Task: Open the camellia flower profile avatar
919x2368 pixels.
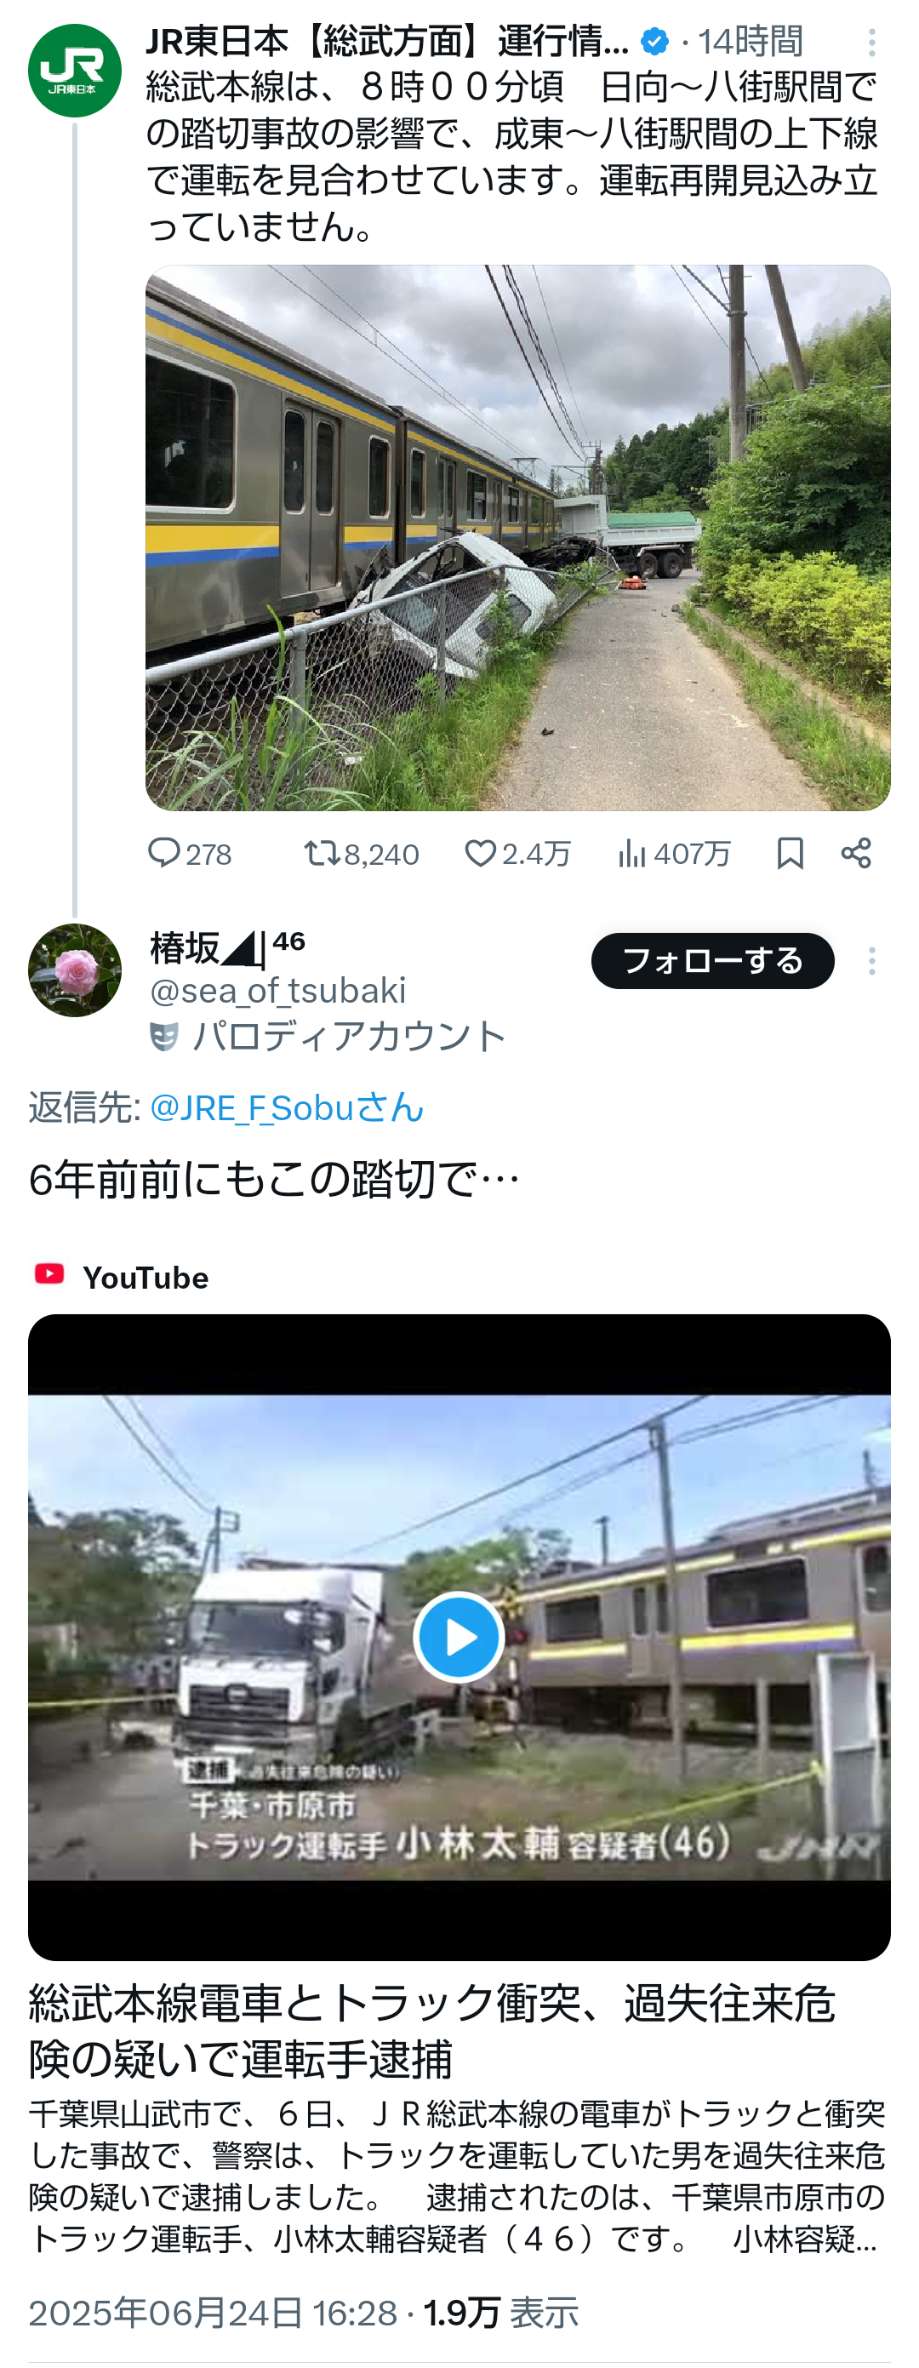Action: coord(74,970)
